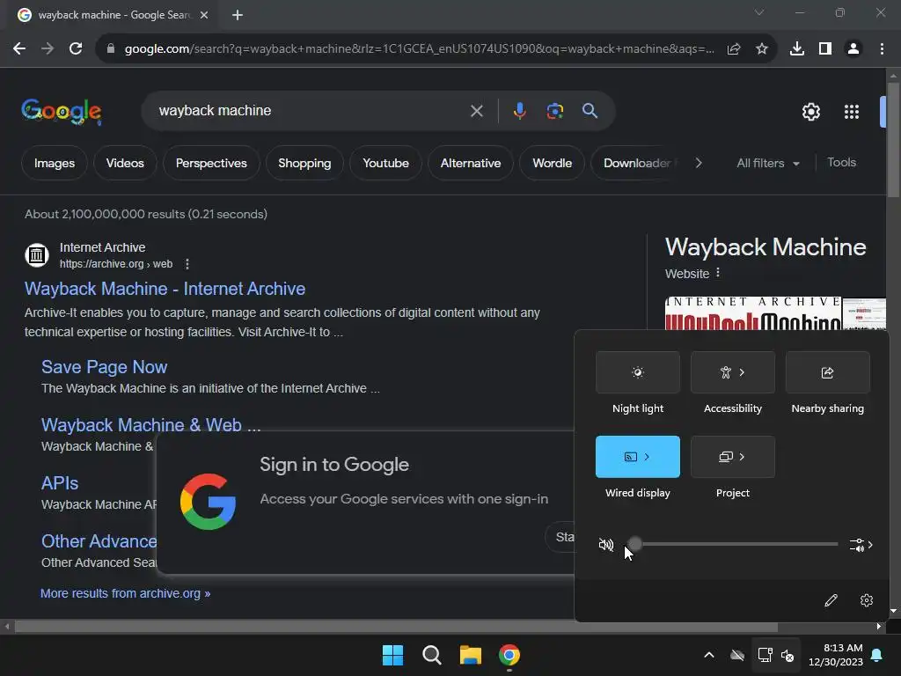901x676 pixels.
Task: Show more filter chips arrow
Action: (698, 163)
